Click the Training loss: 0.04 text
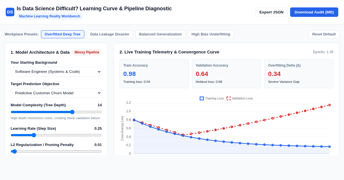 pos(137,82)
